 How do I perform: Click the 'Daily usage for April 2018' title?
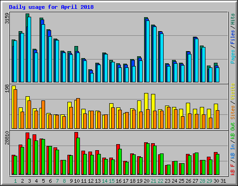coord(51,7)
